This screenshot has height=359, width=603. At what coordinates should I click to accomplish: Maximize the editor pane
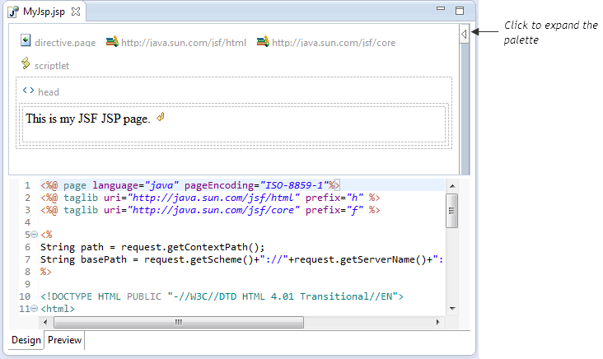pos(460,11)
